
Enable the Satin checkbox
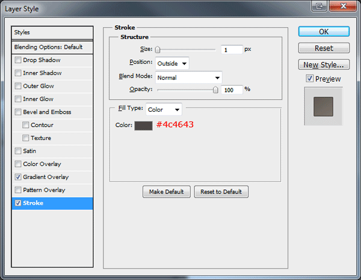(18, 151)
